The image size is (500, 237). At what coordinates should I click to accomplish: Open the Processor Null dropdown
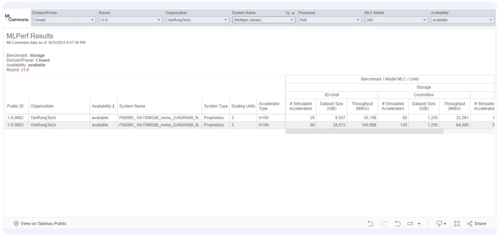point(330,20)
